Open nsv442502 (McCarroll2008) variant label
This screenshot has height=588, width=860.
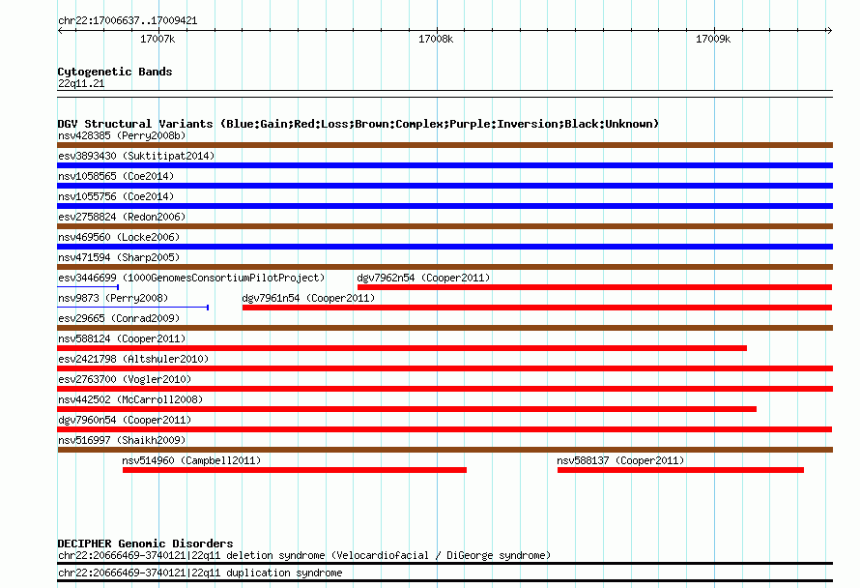click(x=130, y=399)
